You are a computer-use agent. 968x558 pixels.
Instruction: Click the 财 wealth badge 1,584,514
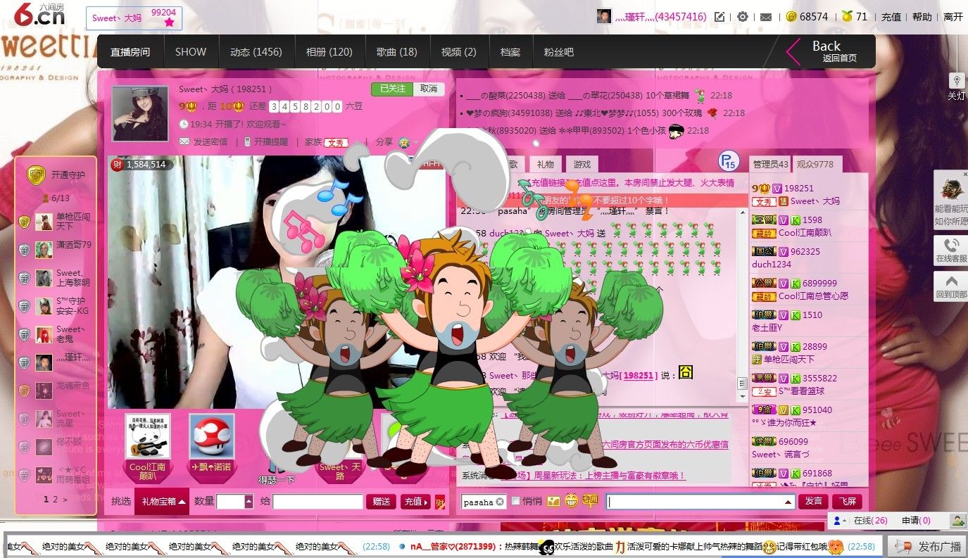coord(118,165)
